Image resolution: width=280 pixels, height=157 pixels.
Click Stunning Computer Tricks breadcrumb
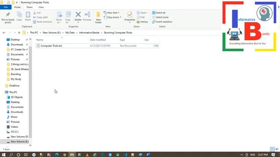point(118,33)
